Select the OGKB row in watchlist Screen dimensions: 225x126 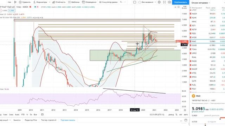click(x=207, y=45)
